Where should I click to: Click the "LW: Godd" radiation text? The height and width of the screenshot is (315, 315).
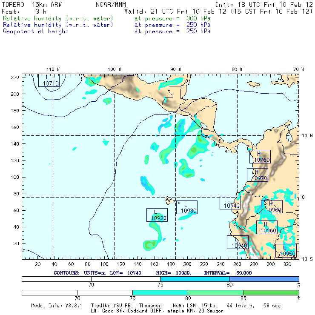102,311
